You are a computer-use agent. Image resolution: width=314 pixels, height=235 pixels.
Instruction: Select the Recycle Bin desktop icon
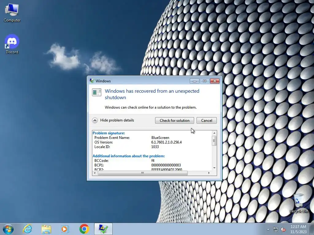[x=299, y=203]
